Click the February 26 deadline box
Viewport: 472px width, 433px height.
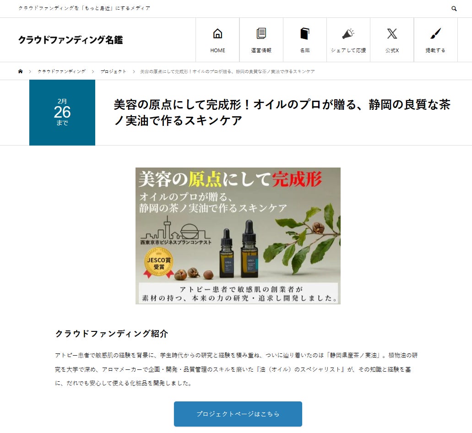click(x=62, y=113)
